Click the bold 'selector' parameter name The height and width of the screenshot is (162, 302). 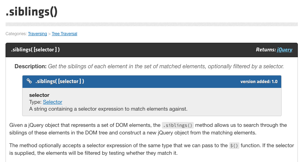(x=39, y=95)
